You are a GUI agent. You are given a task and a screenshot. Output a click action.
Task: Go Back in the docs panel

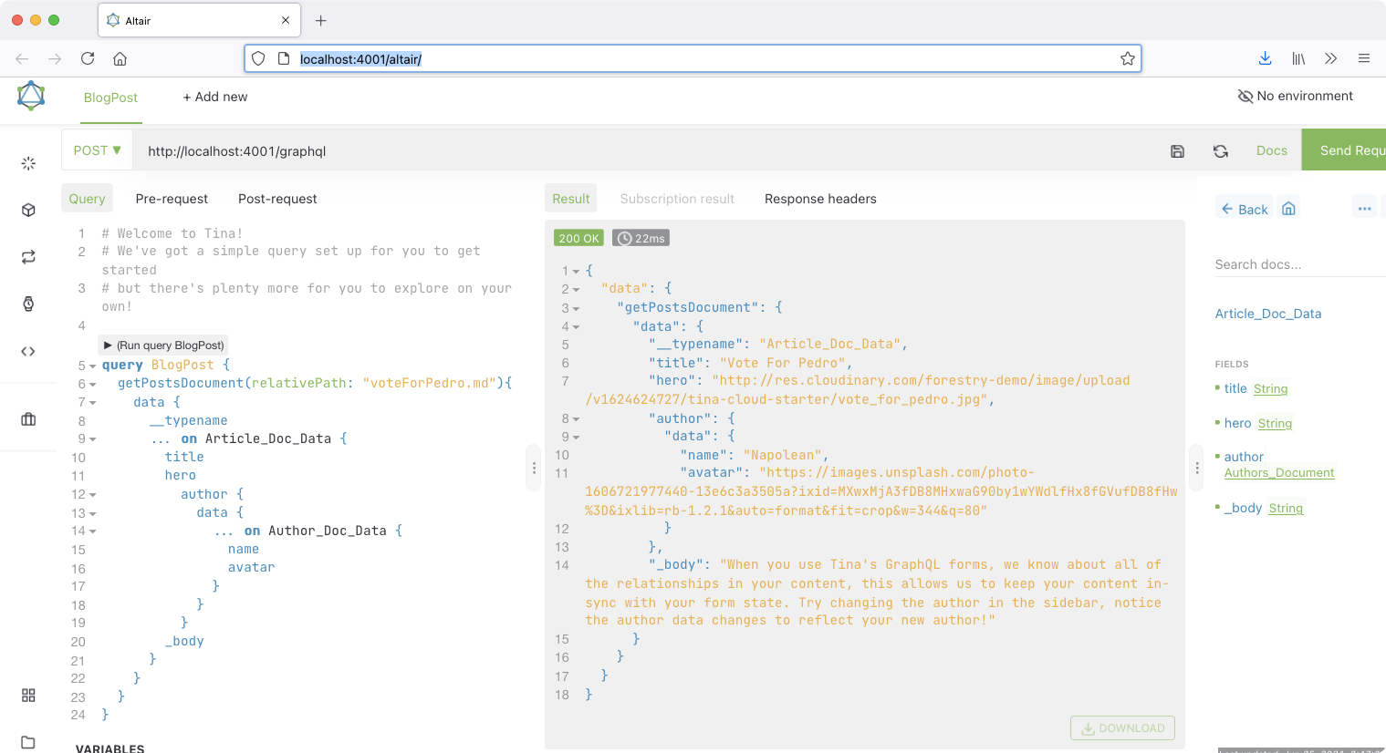coord(1245,209)
